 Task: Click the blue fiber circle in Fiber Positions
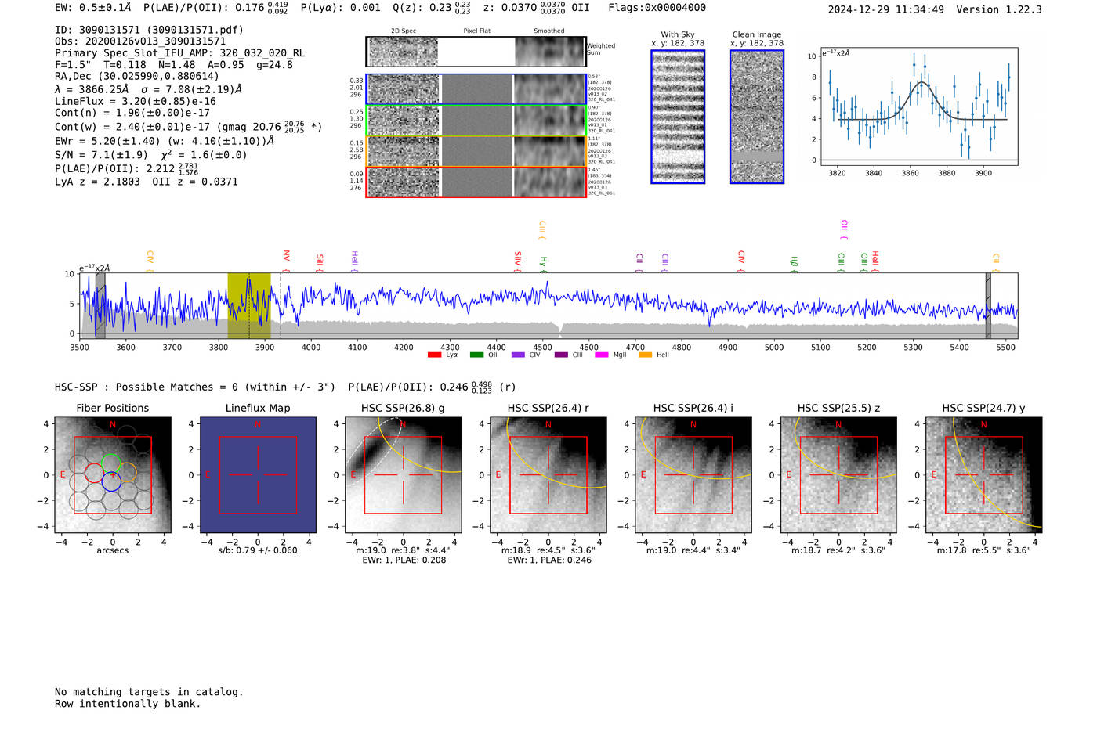click(111, 482)
